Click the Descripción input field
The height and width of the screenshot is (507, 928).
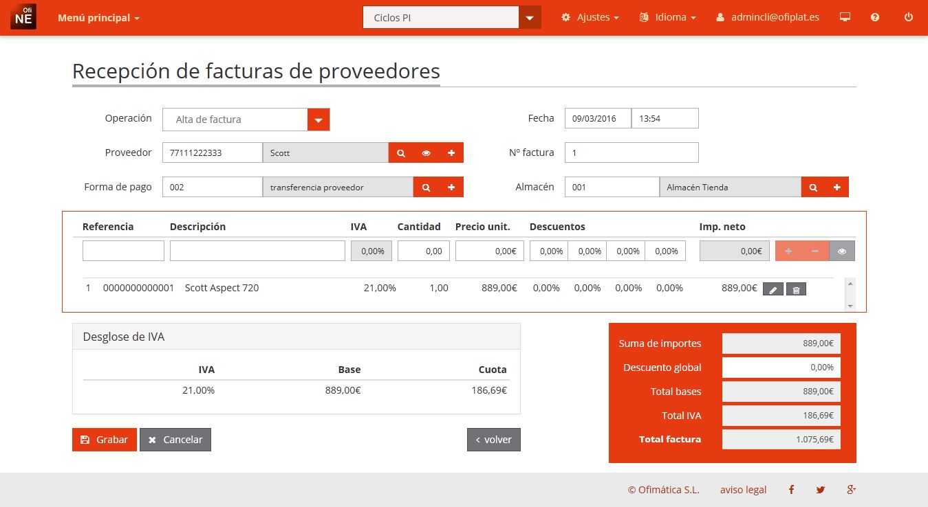pyautogui.click(x=257, y=251)
